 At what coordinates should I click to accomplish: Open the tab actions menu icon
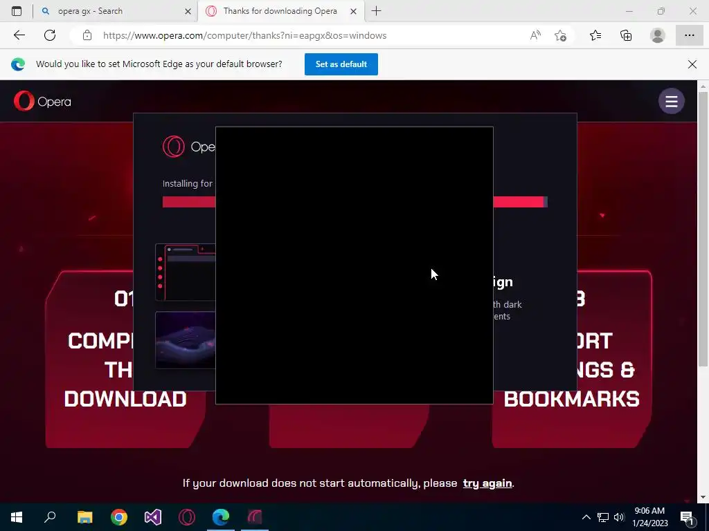[17, 11]
